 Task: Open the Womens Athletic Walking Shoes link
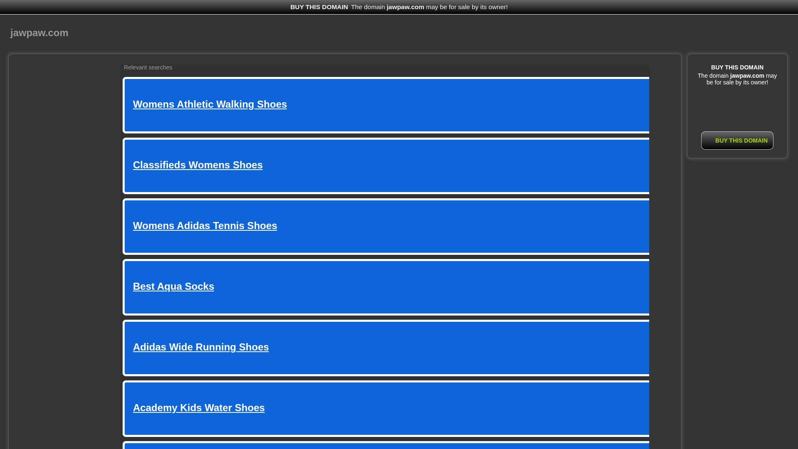click(209, 104)
